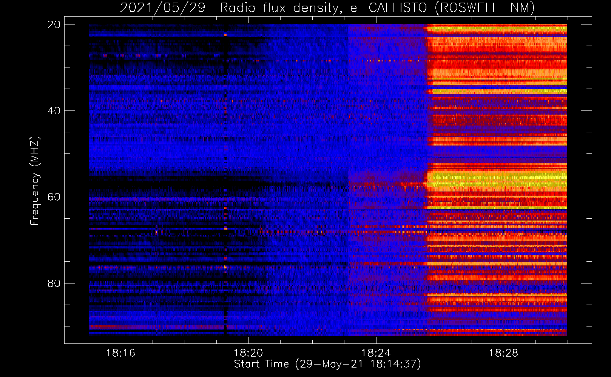Viewport: 611px width, 377px height.
Task: Click the 'Start Time (29-May-21 18:14:37)' label
Action: [327, 364]
